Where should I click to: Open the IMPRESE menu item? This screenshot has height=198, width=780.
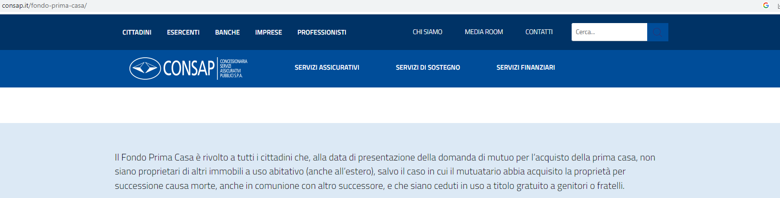(269, 32)
